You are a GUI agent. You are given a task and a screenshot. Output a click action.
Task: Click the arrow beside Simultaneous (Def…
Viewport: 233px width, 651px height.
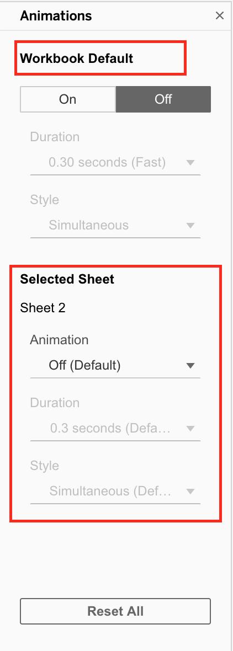(190, 492)
